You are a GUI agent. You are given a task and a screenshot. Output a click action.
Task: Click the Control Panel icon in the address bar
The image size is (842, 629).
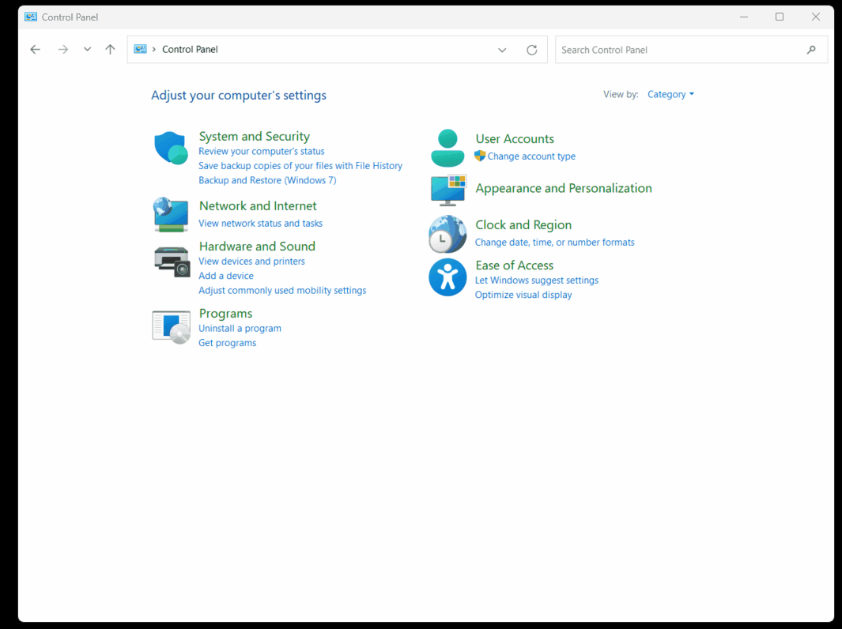click(140, 49)
